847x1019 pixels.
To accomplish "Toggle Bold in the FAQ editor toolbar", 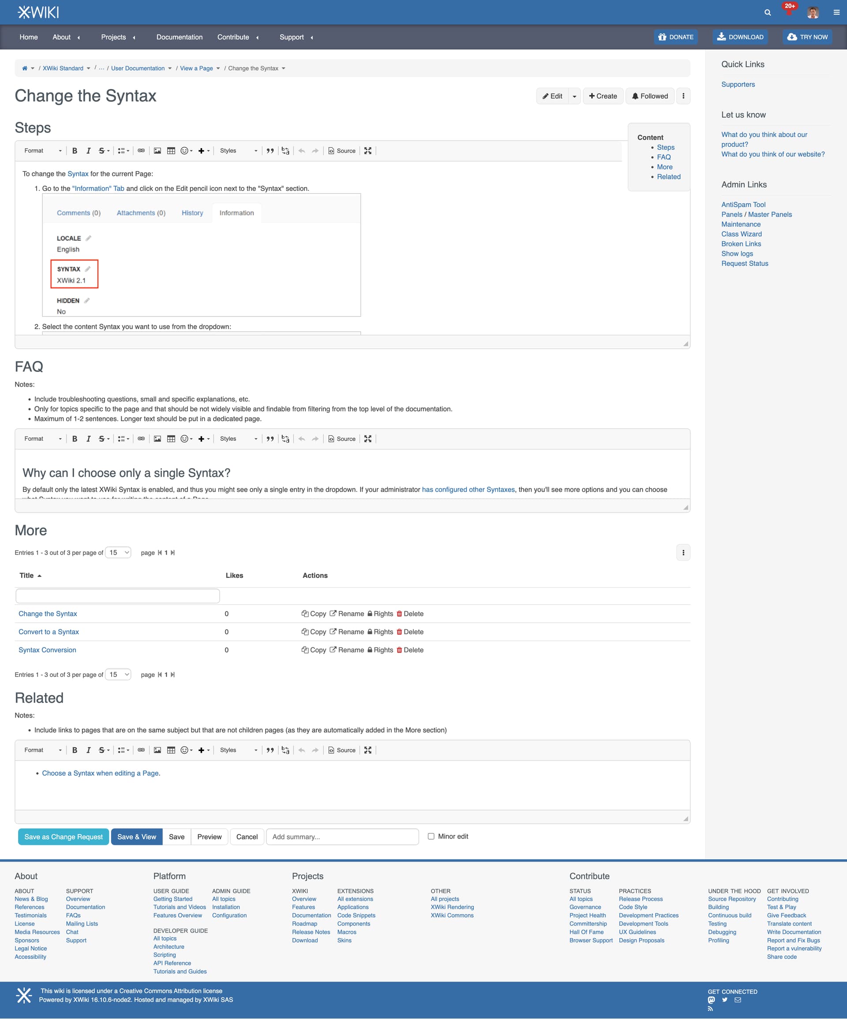I will [75, 439].
